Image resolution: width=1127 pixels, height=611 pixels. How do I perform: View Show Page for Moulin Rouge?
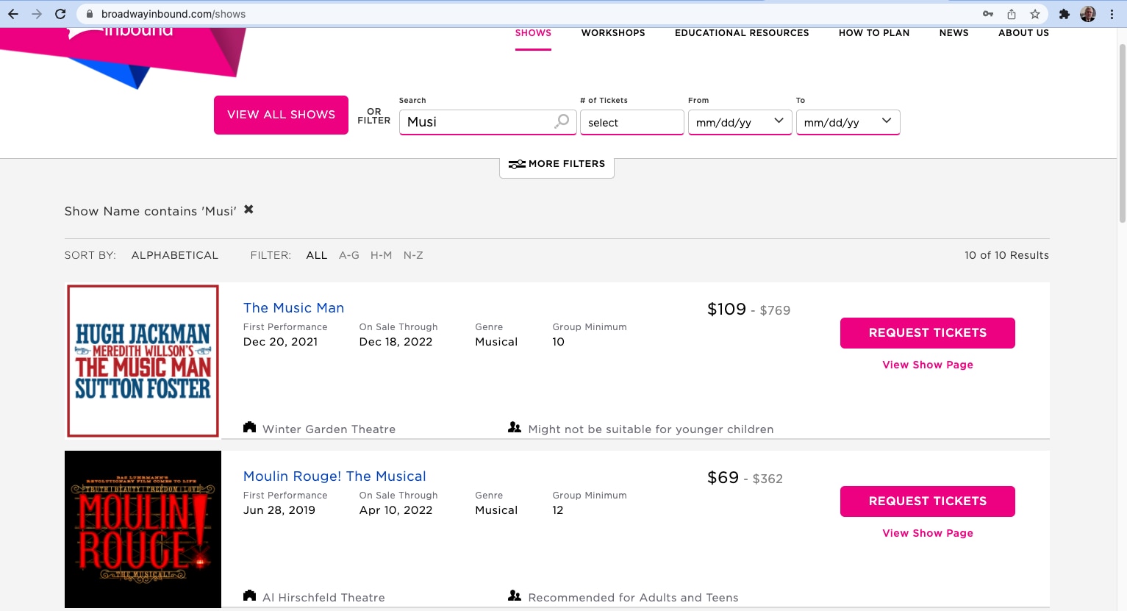(928, 533)
